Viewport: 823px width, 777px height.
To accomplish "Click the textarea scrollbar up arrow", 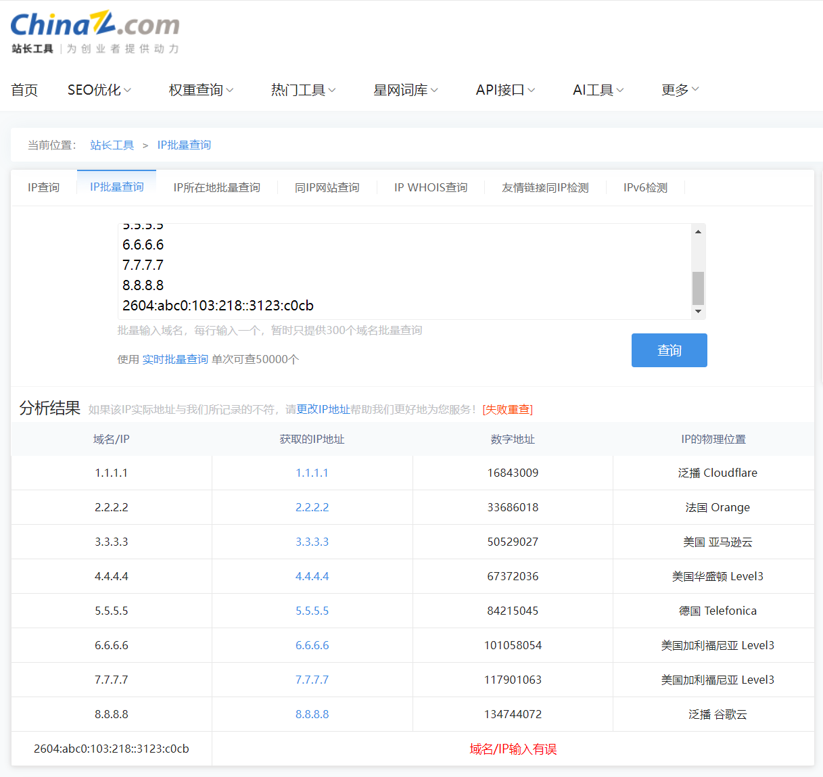I will 698,231.
